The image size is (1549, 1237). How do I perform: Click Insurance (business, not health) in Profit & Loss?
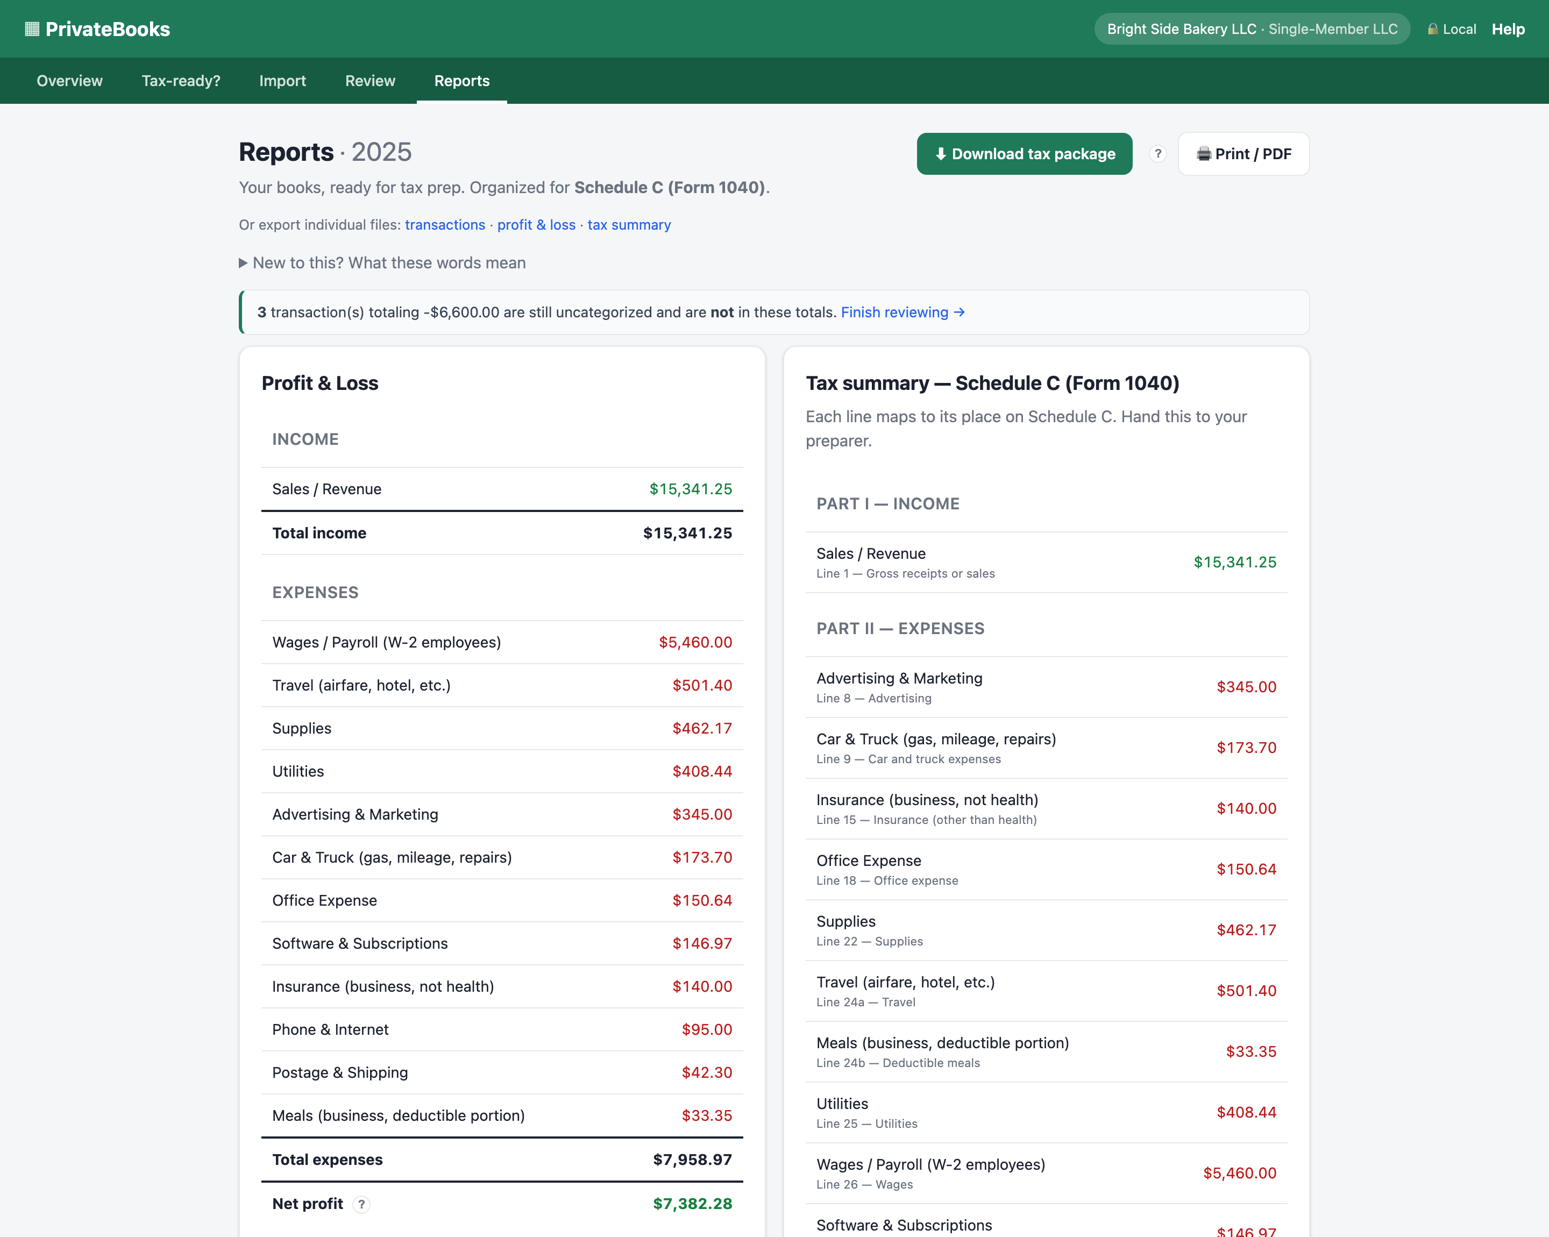pos(502,987)
